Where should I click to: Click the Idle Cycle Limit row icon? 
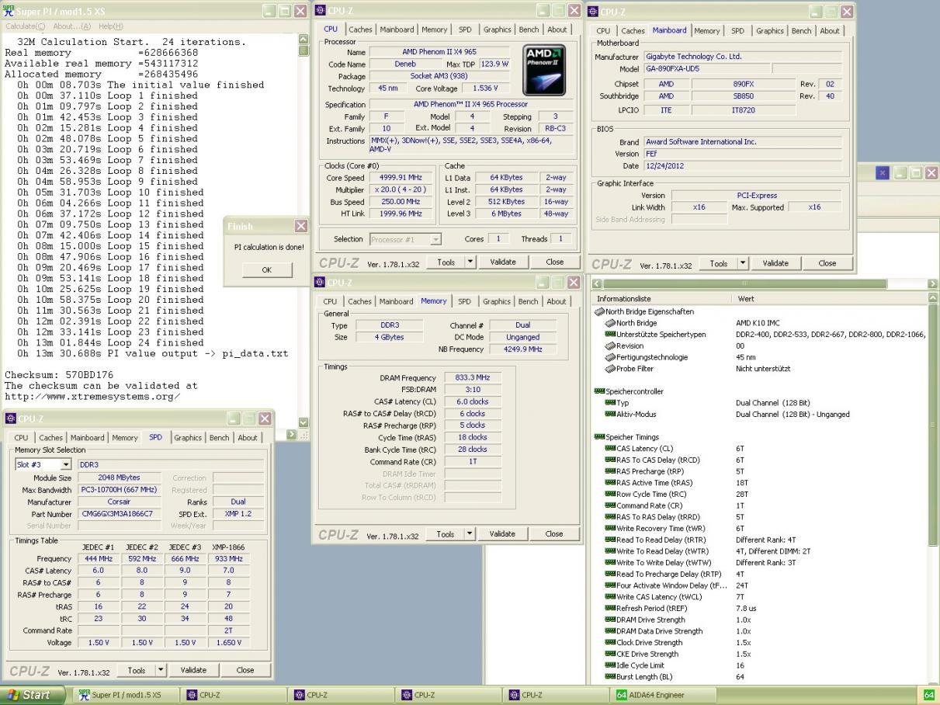pos(610,665)
